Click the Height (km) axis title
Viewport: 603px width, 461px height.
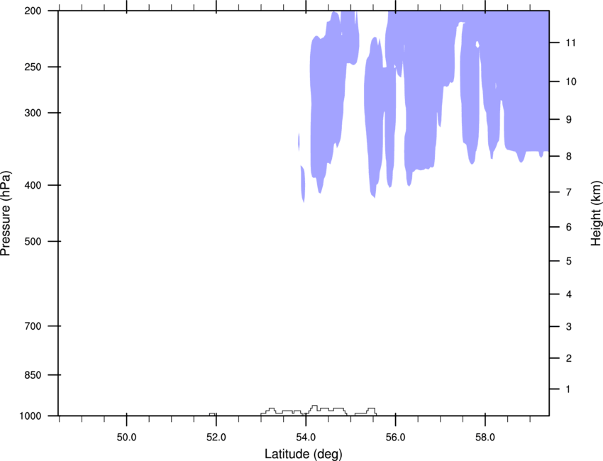(596, 213)
